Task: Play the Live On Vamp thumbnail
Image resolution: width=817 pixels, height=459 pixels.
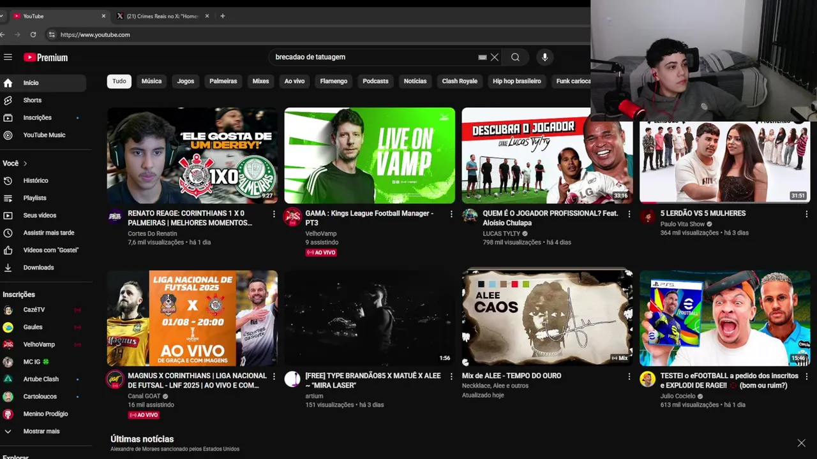Action: click(x=370, y=156)
